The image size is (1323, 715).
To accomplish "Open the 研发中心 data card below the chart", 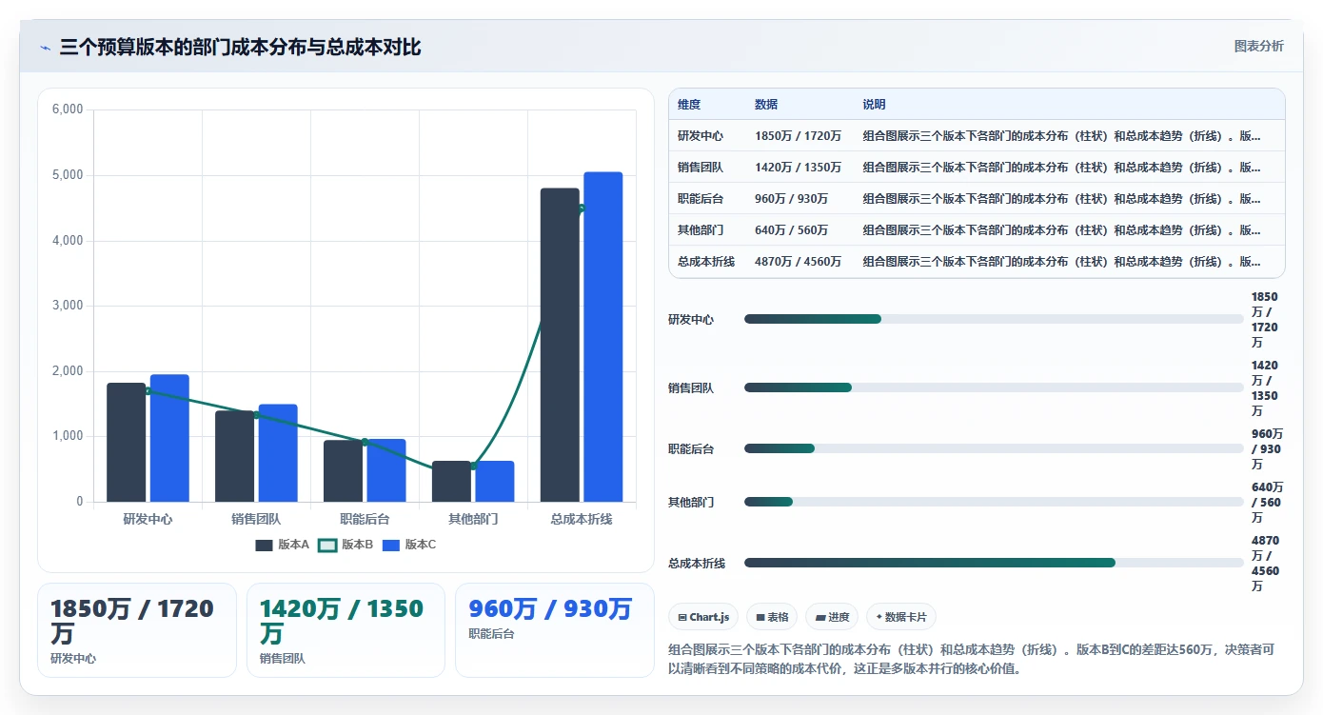I will click(137, 630).
